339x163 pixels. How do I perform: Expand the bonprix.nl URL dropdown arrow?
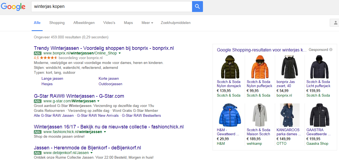click(120, 53)
